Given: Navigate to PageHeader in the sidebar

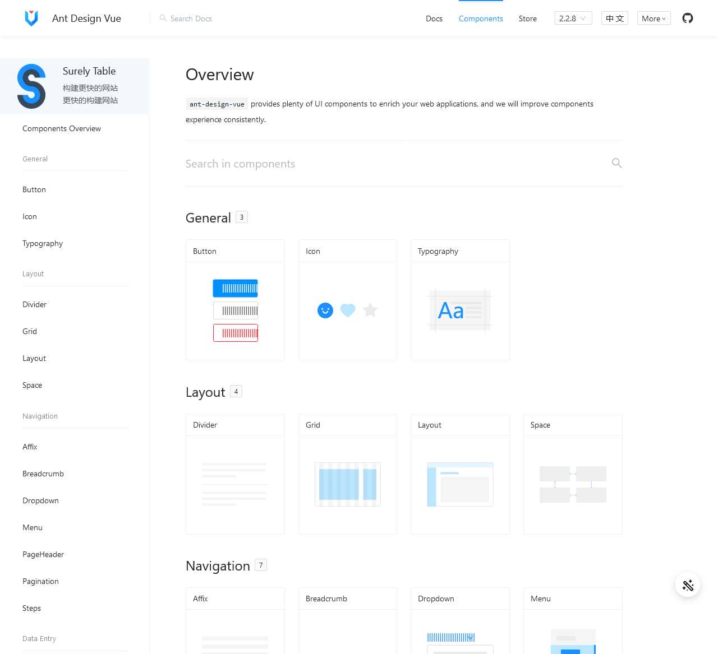Looking at the screenshot, I should pos(43,554).
